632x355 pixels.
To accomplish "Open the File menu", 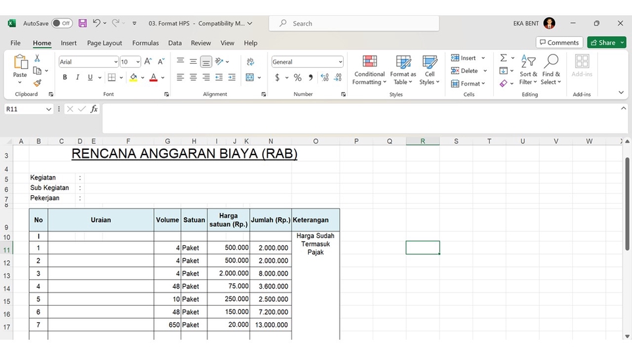I will coord(15,43).
